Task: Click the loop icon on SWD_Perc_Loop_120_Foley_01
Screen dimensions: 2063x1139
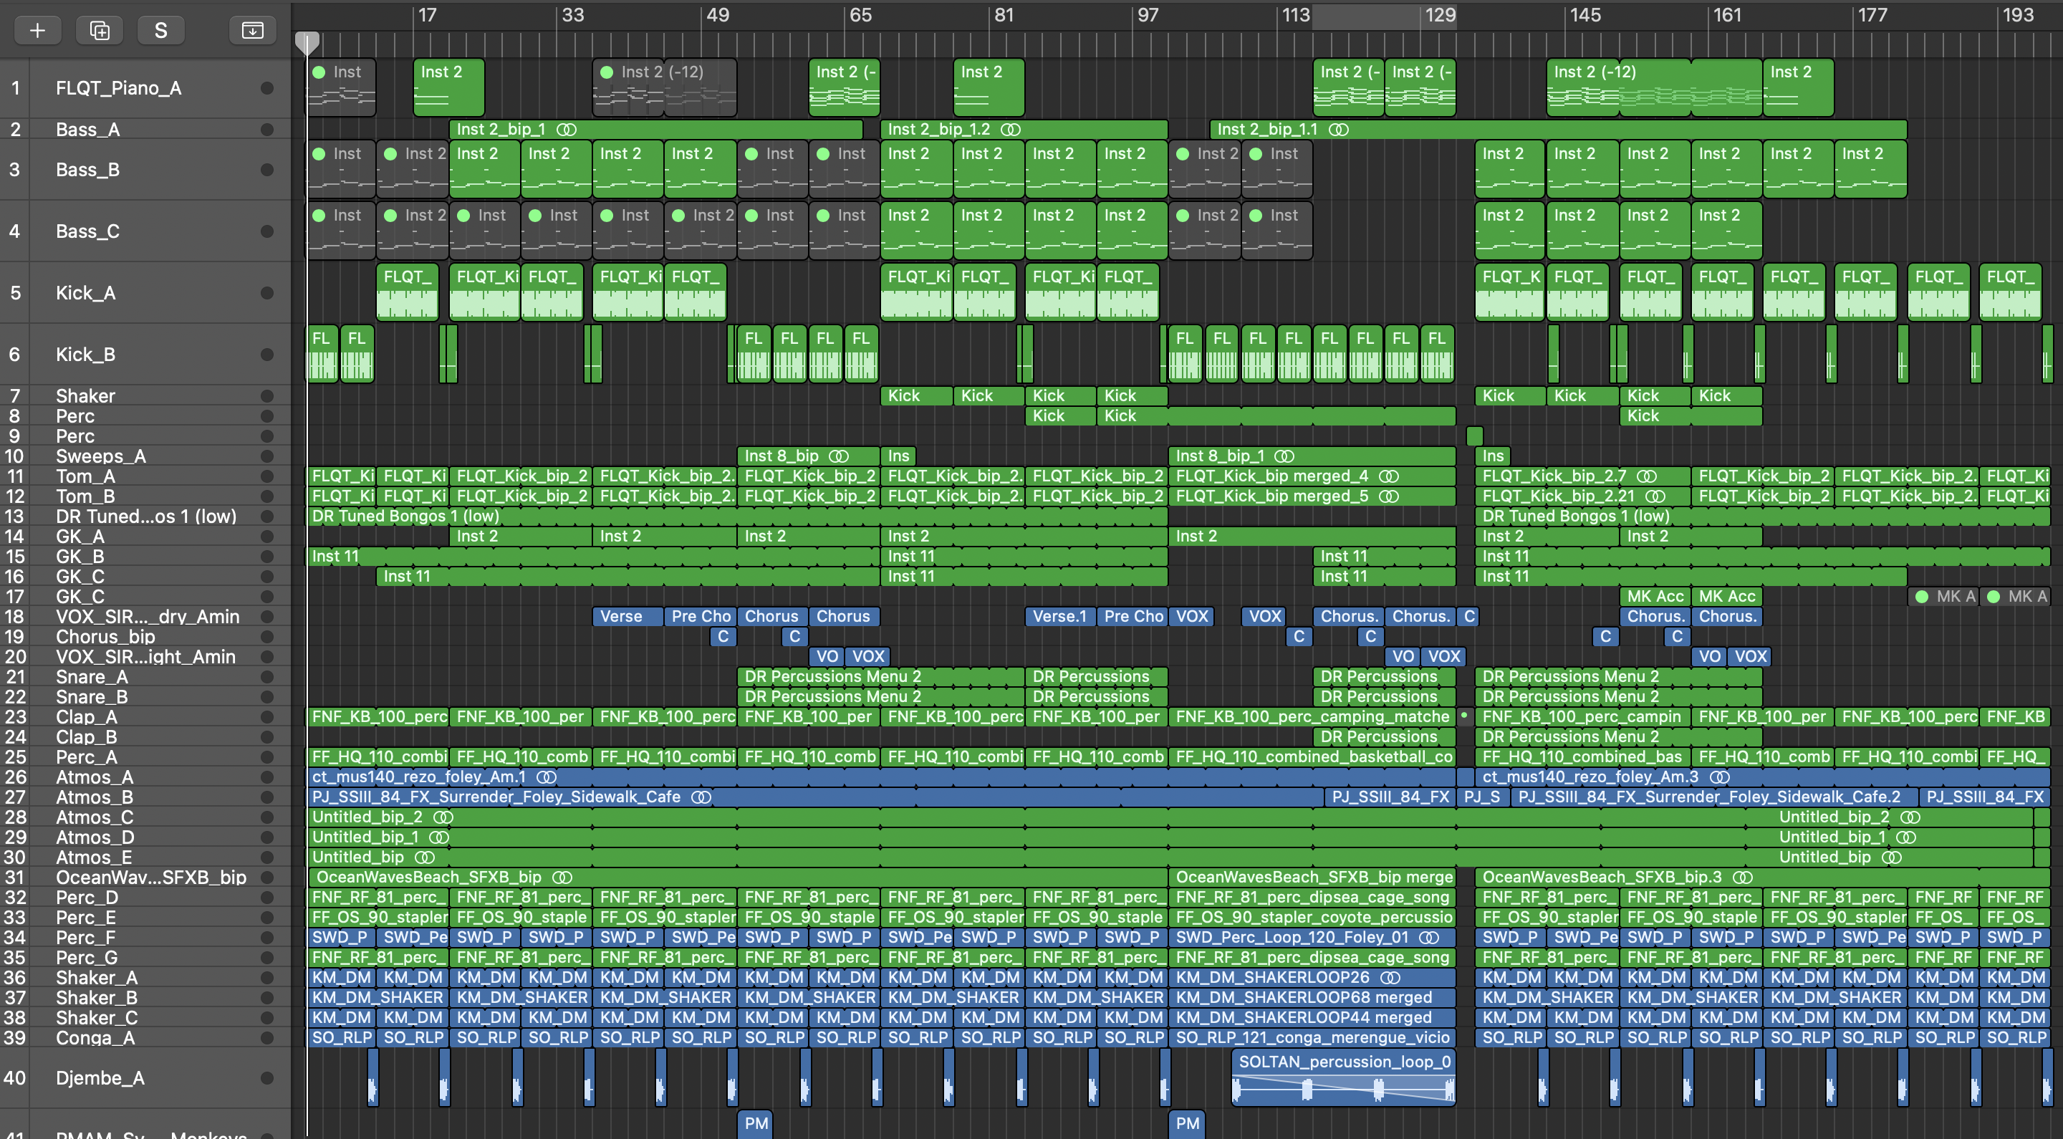Action: pyautogui.click(x=1429, y=937)
